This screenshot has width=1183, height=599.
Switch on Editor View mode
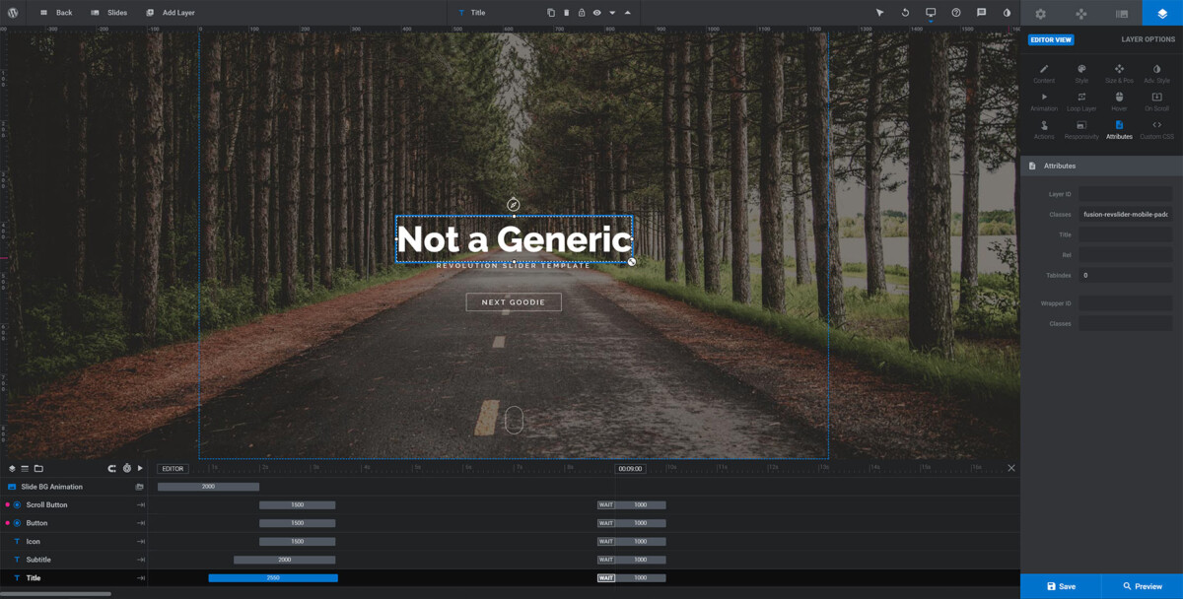tap(1050, 39)
